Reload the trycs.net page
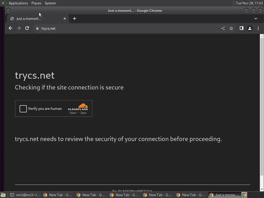 click(x=27, y=28)
